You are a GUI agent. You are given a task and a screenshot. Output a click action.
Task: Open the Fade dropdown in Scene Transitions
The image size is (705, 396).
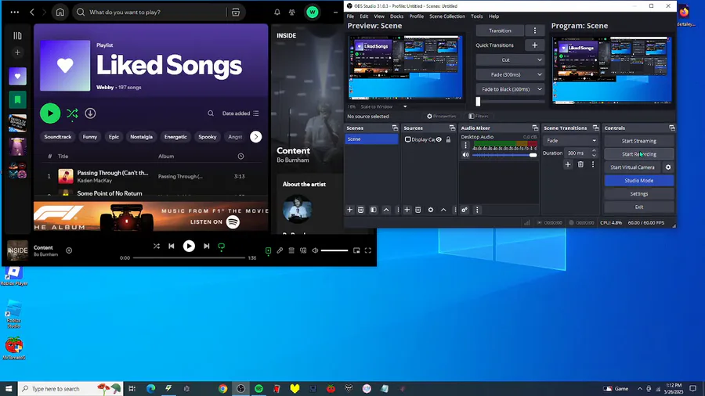click(x=571, y=141)
